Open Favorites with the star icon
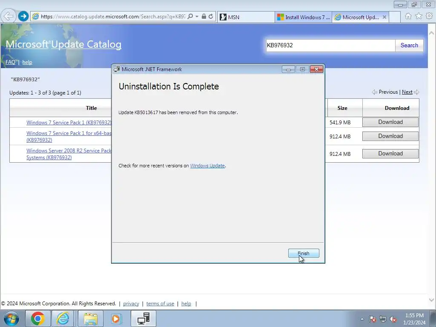 [419, 17]
